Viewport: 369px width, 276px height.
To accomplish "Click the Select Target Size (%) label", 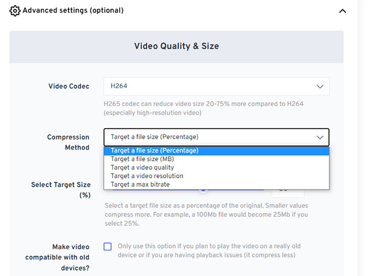I will point(61,190).
